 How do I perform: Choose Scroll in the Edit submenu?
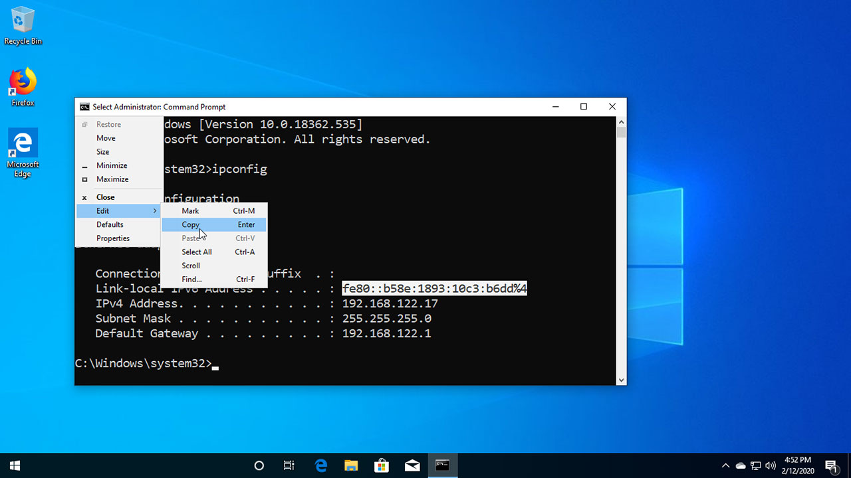point(214,266)
